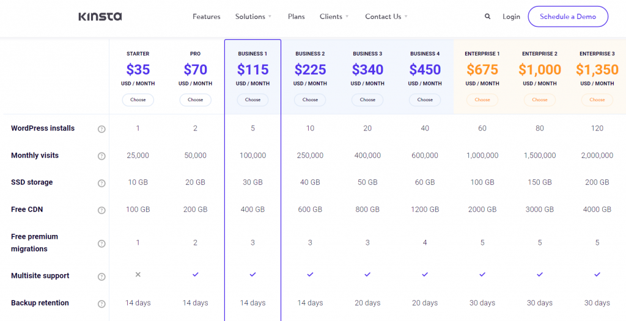Screen dimensions: 626x321
Task: Click the Backup retention row label
Action: click(x=40, y=303)
